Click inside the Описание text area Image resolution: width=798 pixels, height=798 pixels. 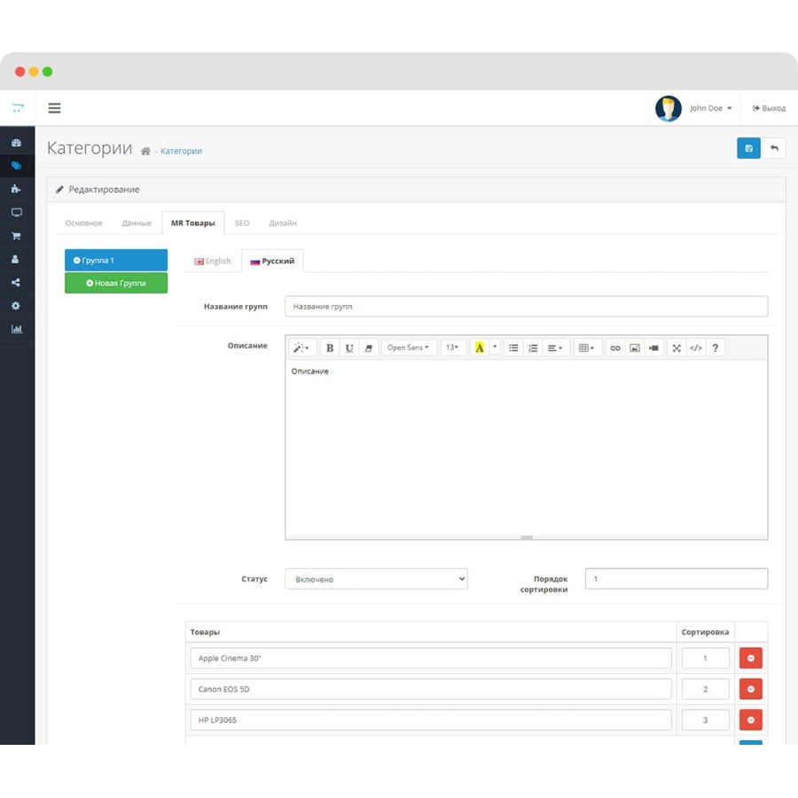(526, 448)
